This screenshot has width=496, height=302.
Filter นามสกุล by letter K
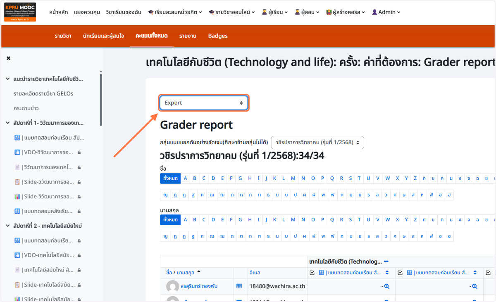(274, 220)
